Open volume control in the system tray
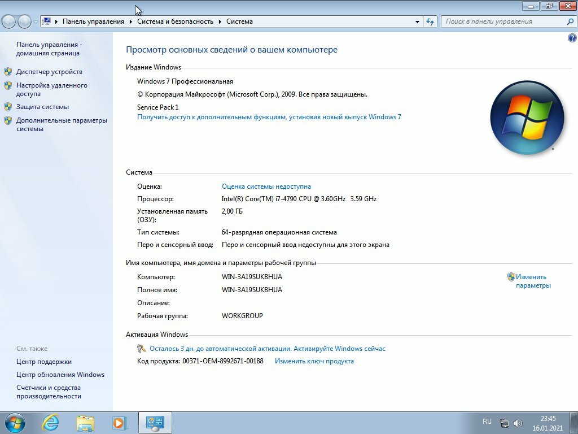Image resolution: width=578 pixels, height=434 pixels. pyautogui.click(x=518, y=422)
